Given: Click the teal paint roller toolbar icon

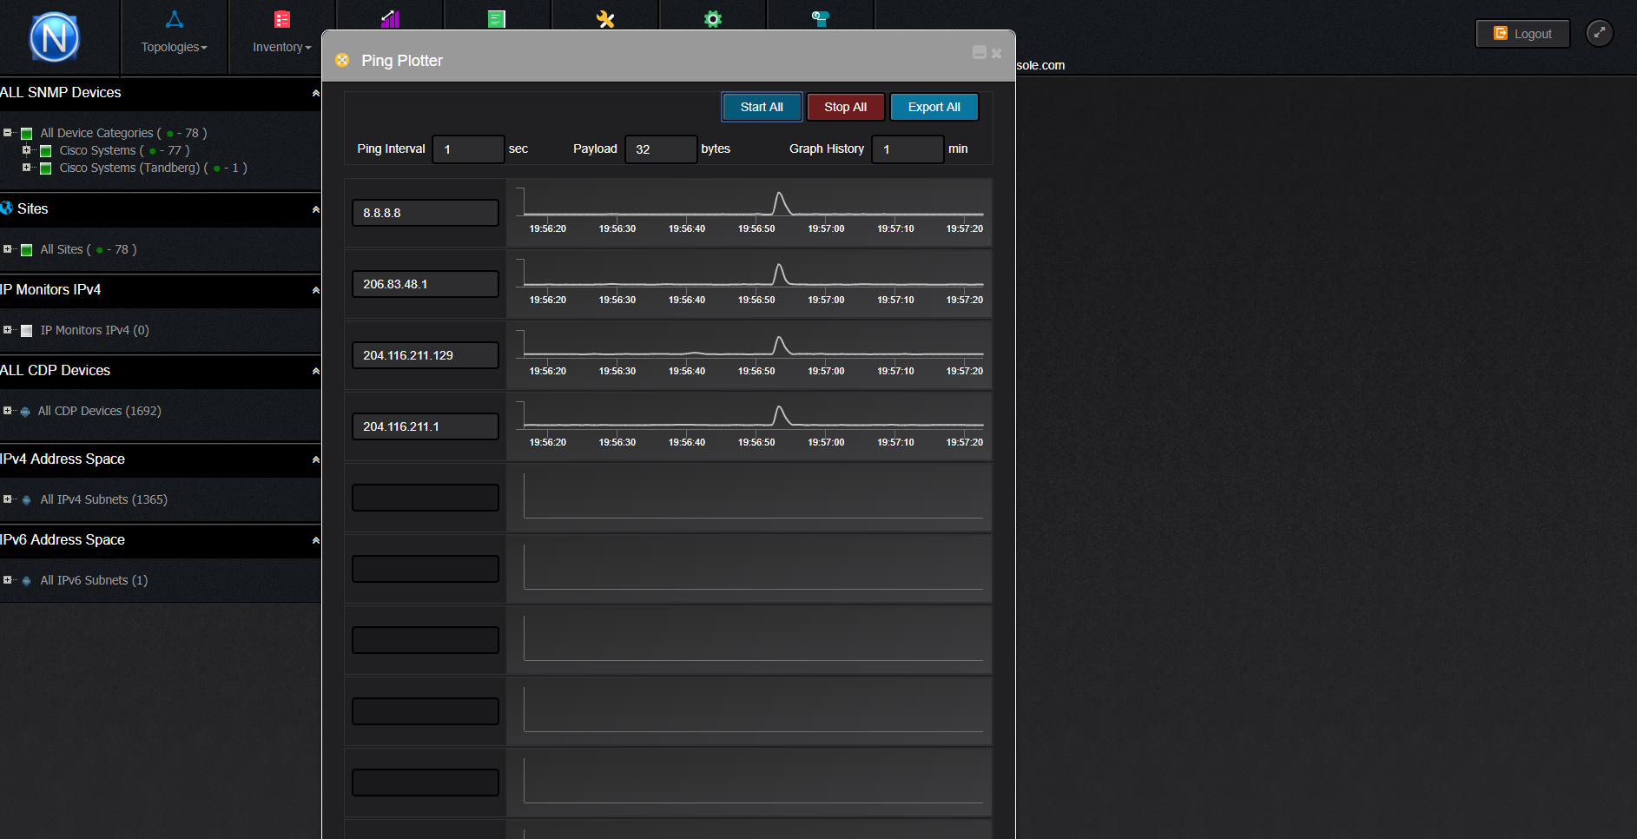Looking at the screenshot, I should click(820, 19).
